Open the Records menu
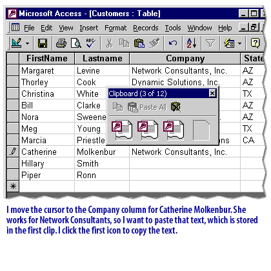 146,28
